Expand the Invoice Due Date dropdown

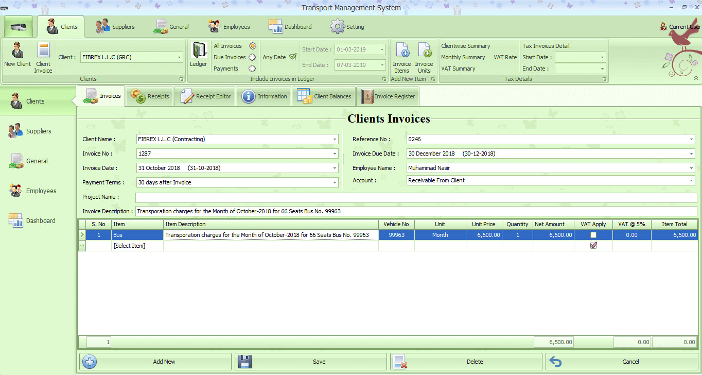tap(692, 154)
